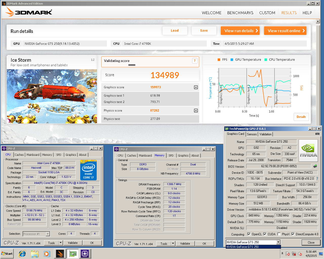Open the HELP tab in 3DMark
The width and height of the screenshot is (324, 259).
[307, 13]
